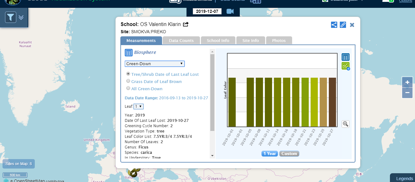The height and width of the screenshot is (182, 415).
Task: Expand filter panel double chevron
Action: point(21,17)
